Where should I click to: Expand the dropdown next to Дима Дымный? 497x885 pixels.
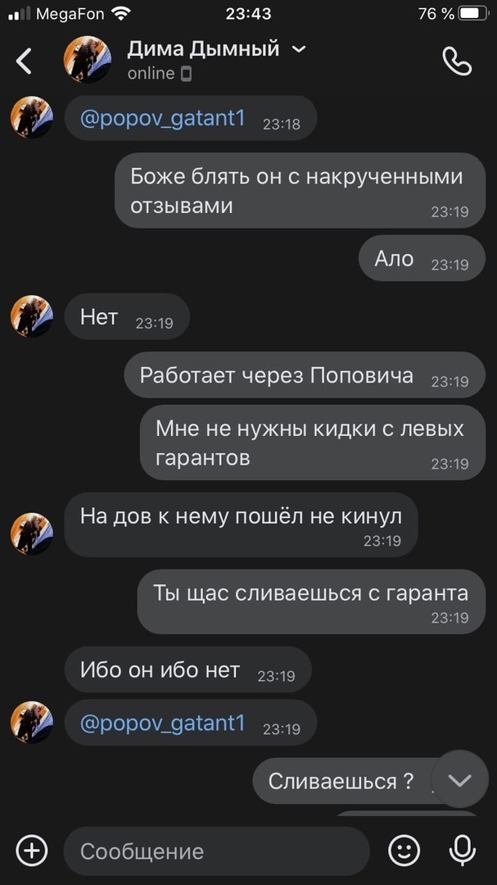(298, 50)
